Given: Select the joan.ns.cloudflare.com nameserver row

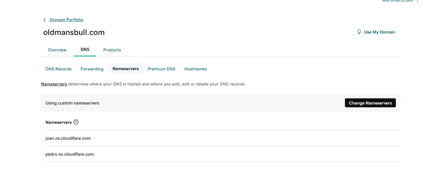Looking at the screenshot, I should (x=68, y=138).
